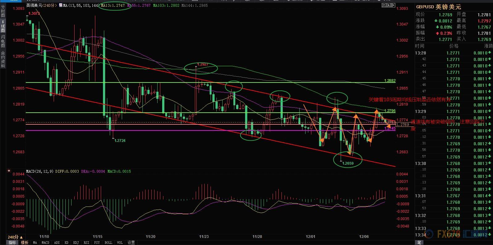This screenshot has height=245, width=493.
Task: Open the 分时图 side tab
Action: (3, 11)
